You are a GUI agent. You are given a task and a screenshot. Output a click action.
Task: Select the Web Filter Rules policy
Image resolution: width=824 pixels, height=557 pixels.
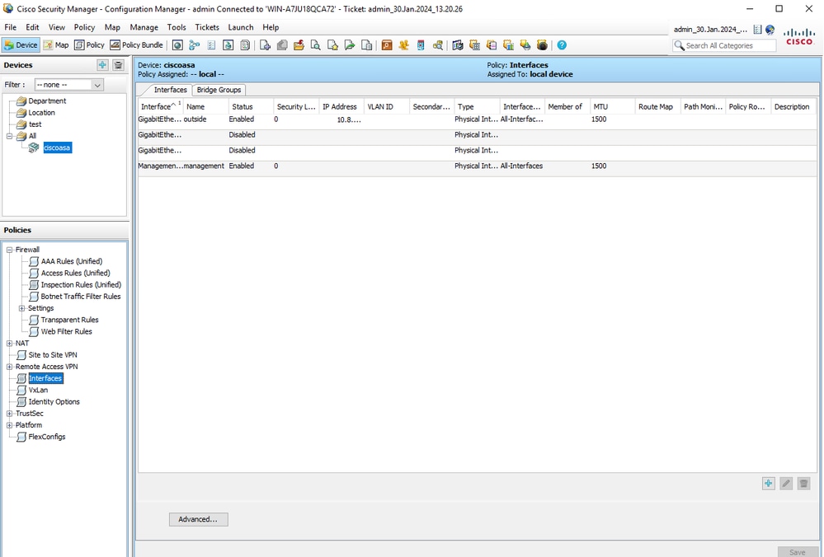66,332
